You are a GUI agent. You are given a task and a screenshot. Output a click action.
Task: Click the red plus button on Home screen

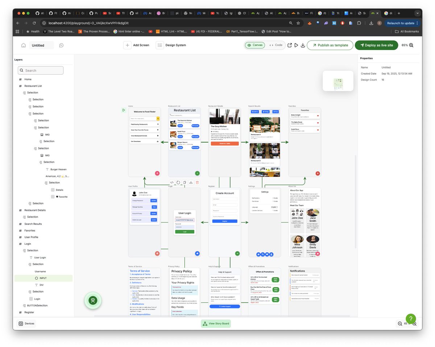tap(157, 173)
